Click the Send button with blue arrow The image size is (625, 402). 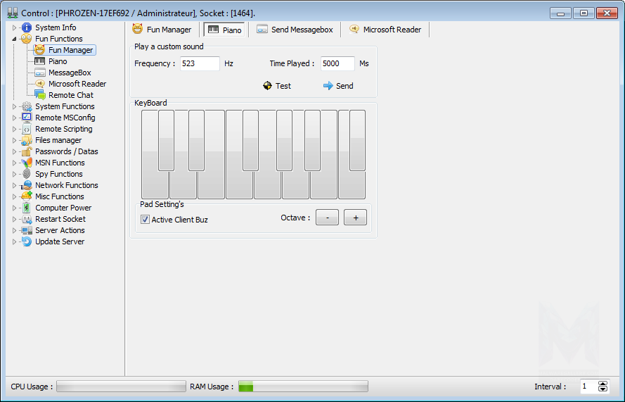pyautogui.click(x=338, y=86)
